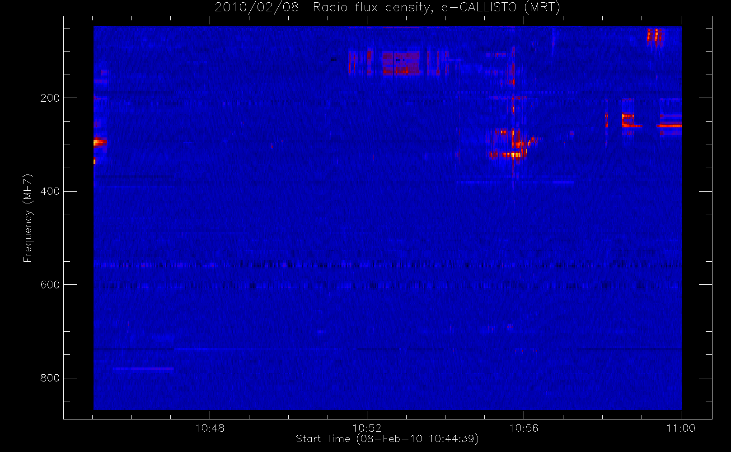Click the 800 frequency tick label
731x452 pixels.
(50, 378)
